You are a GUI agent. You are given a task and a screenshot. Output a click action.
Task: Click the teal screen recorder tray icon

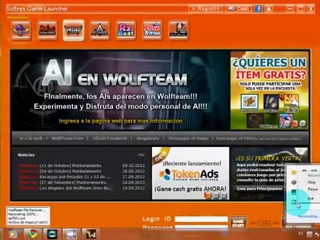click(x=294, y=202)
